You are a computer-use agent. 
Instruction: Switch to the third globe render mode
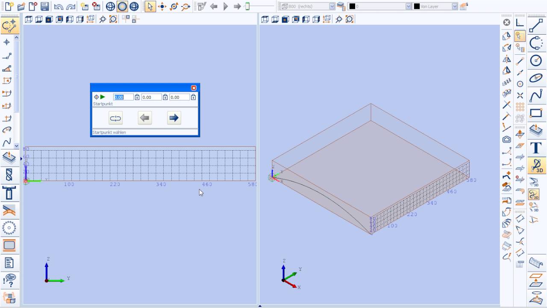[134, 6]
